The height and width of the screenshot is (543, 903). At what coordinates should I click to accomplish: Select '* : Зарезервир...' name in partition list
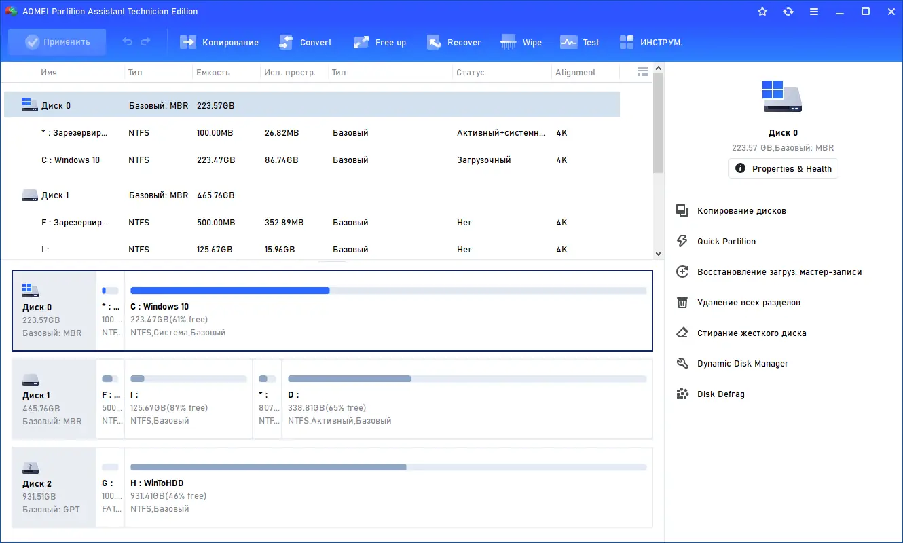[74, 133]
